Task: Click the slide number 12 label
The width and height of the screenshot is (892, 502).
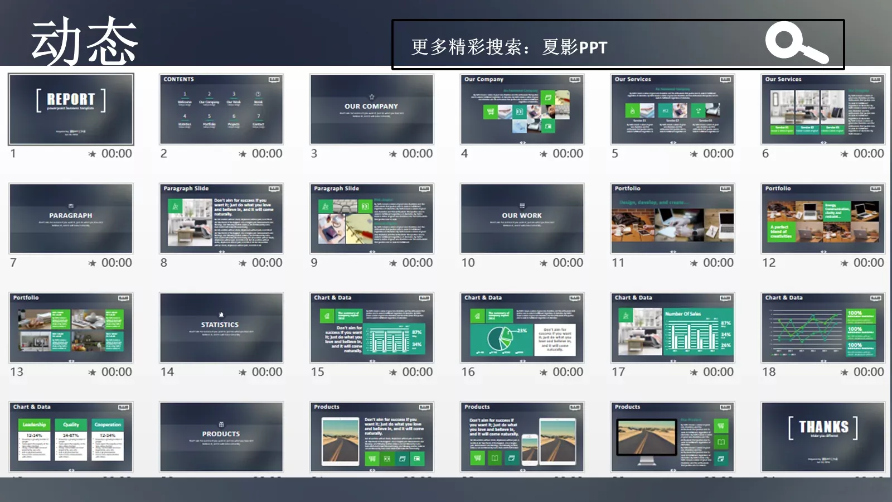Action: tap(769, 263)
